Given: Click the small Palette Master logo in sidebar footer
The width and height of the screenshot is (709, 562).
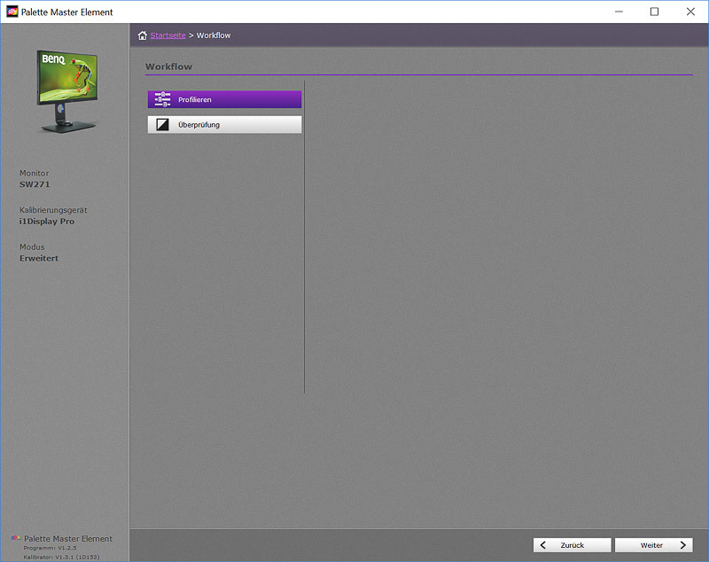Looking at the screenshot, I should click(x=16, y=538).
